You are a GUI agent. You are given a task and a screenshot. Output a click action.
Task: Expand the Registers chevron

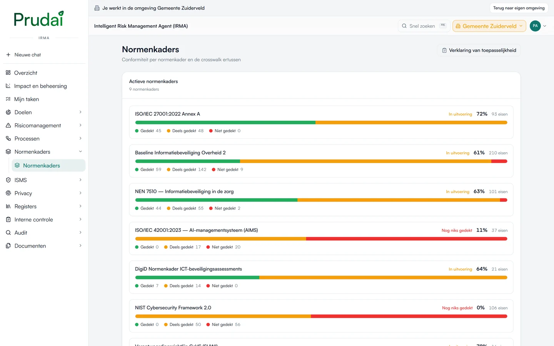[x=80, y=206]
